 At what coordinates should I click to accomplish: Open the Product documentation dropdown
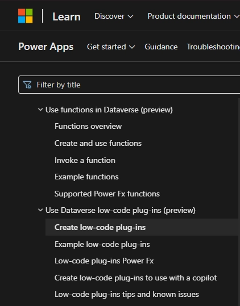[193, 16]
